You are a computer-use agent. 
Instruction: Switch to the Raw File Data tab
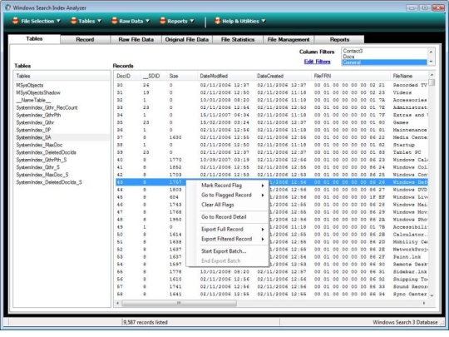pyautogui.click(x=136, y=40)
